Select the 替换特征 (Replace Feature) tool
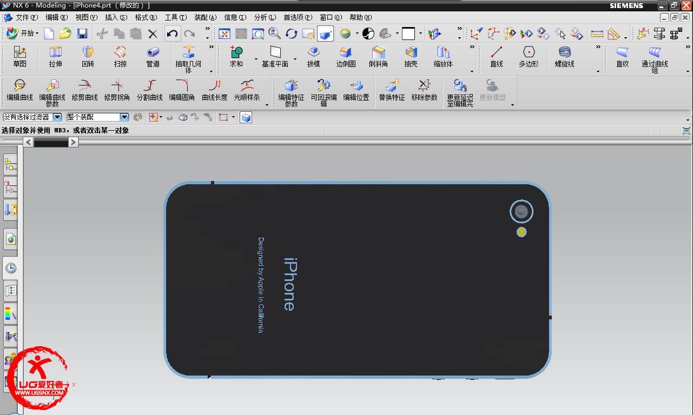Image resolution: width=693 pixels, height=415 pixels. click(x=392, y=91)
